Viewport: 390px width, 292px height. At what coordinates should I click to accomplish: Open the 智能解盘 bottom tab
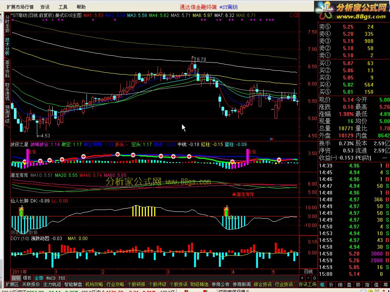[x=73, y=284]
